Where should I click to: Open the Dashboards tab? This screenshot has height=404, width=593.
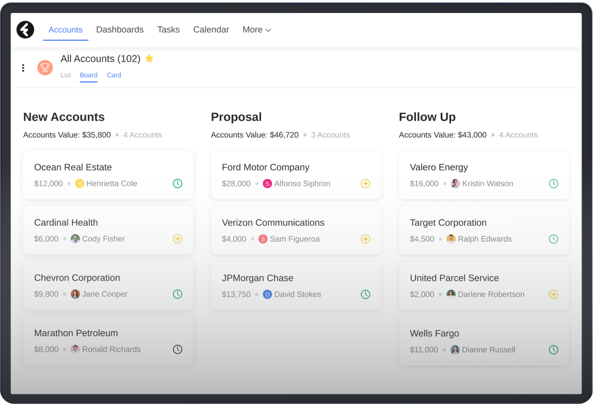(120, 30)
